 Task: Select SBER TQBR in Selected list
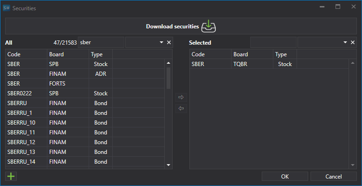269,64
